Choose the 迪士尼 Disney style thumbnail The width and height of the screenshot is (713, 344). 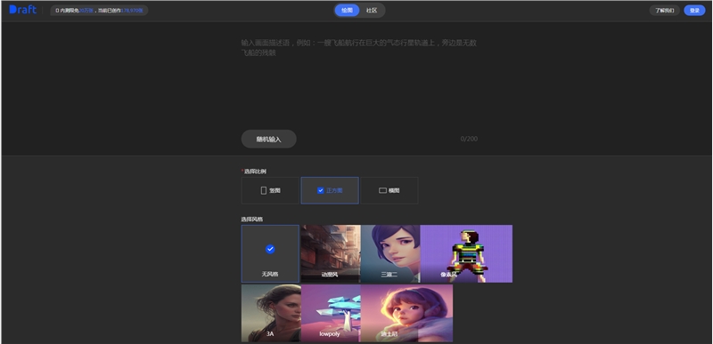(406, 313)
